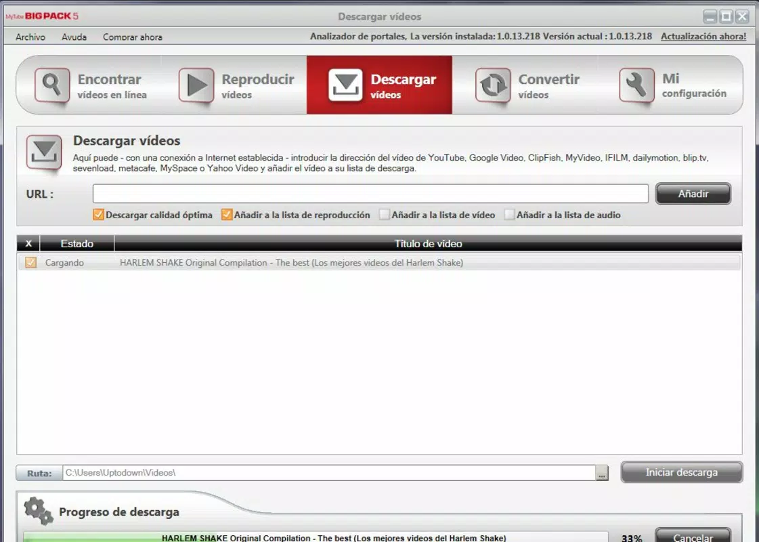
Task: Click the Encontrar magnifying glass icon
Action: [x=51, y=85]
